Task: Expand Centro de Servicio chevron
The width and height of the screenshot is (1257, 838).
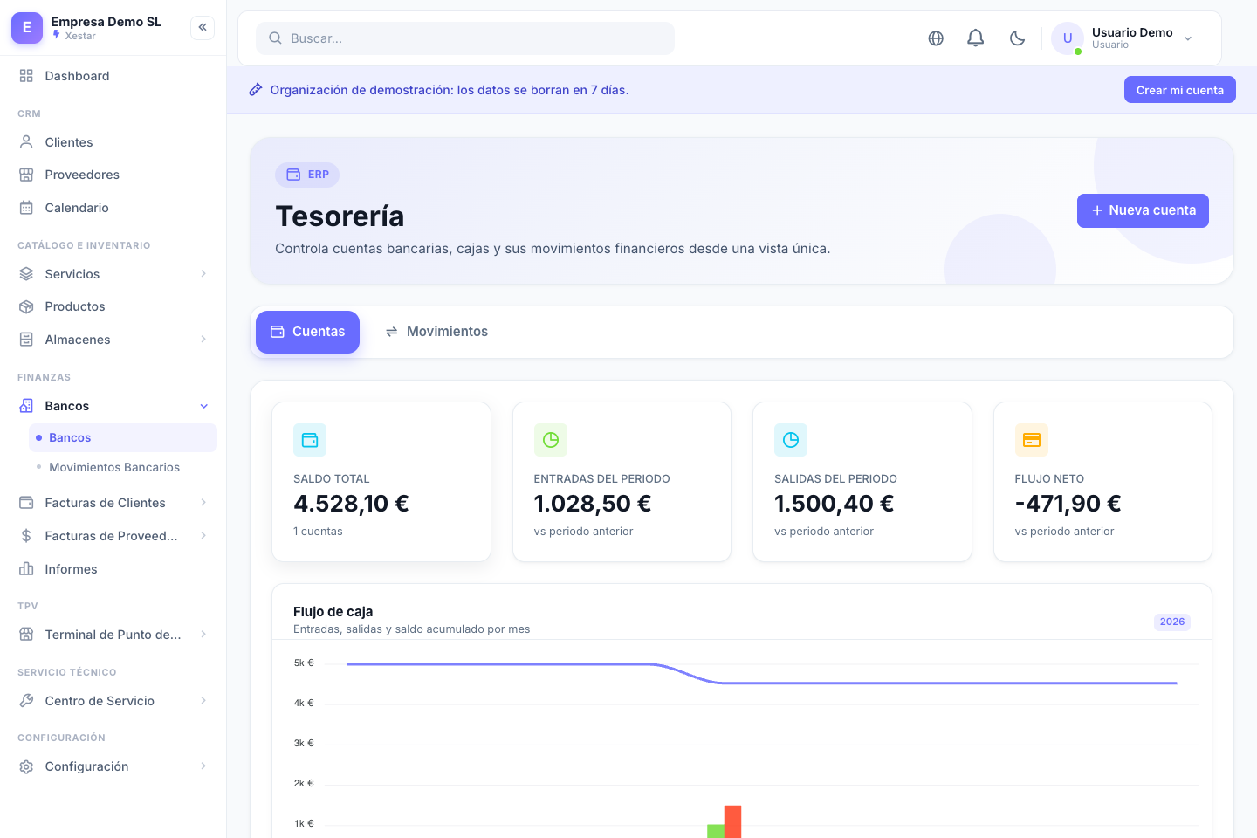Action: [x=203, y=701]
